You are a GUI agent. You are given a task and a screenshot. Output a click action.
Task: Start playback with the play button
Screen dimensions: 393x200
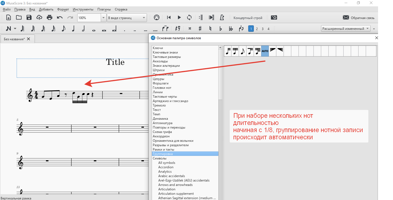coord(179,18)
